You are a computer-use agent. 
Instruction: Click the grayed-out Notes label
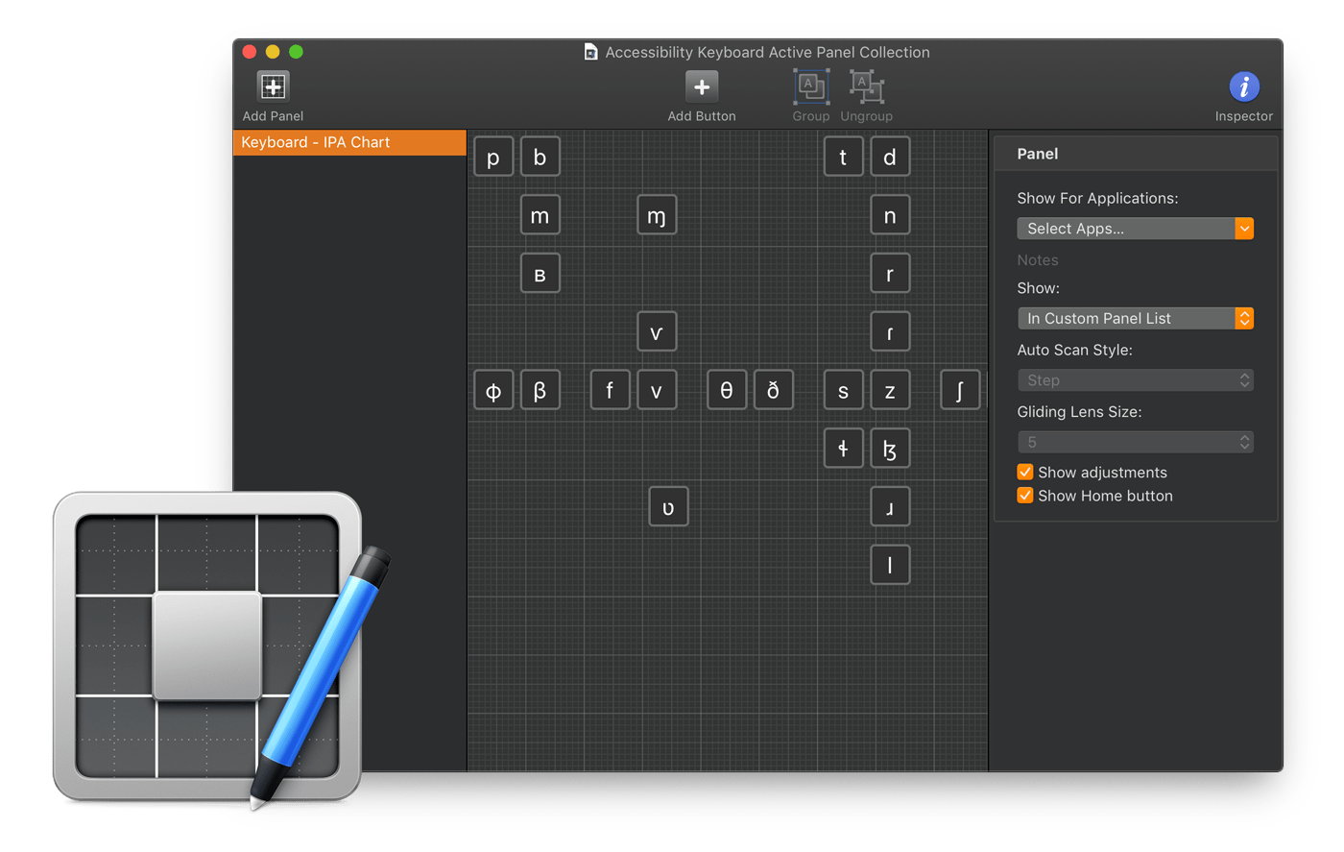[1038, 259]
